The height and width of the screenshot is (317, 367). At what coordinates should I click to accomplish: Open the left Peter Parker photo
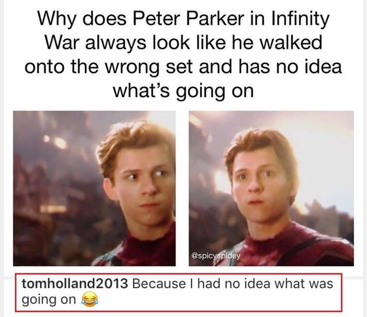coord(94,188)
